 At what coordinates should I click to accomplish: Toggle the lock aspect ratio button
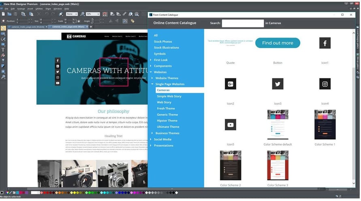pos(79,21)
